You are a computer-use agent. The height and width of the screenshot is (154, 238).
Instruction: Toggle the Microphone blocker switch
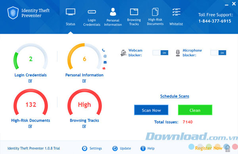(x=218, y=53)
